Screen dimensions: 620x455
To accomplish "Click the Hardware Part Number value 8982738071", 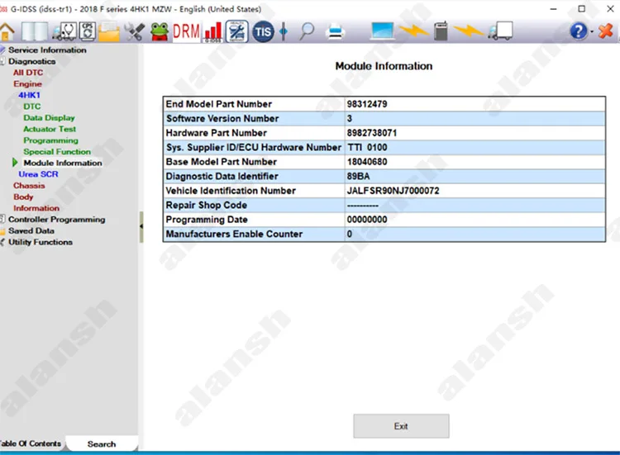I will tap(372, 133).
